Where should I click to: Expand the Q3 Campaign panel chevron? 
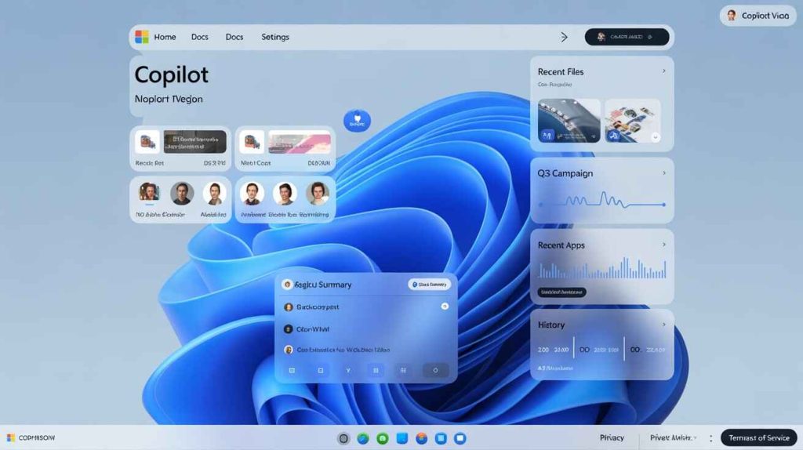tap(664, 173)
